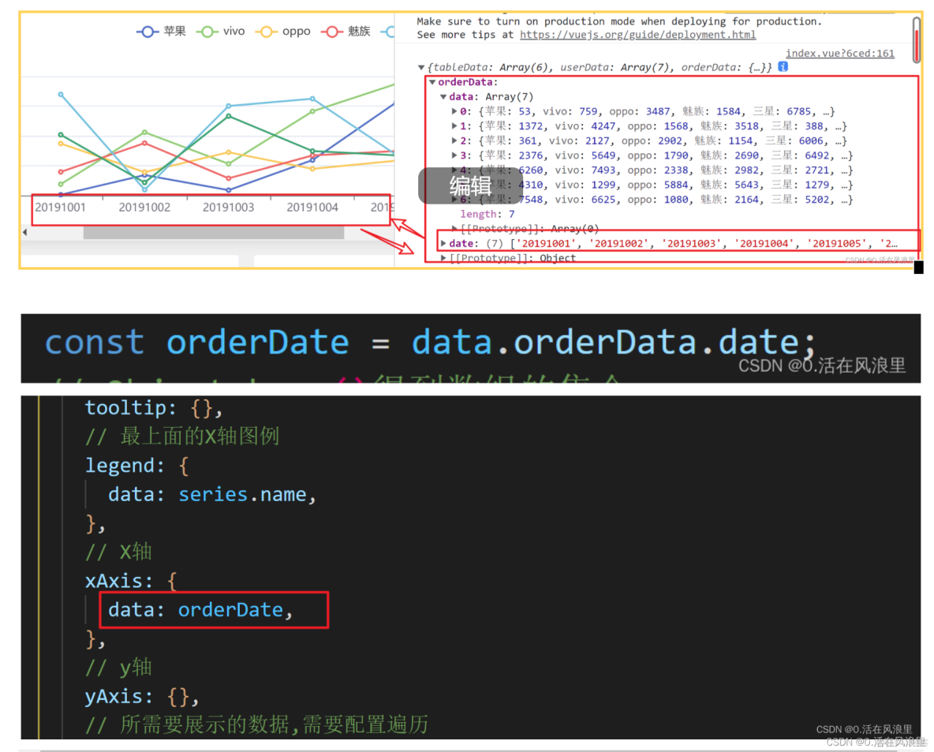The width and height of the screenshot is (934, 752).
Task: Click the blue info icon beside object
Action: (783, 67)
